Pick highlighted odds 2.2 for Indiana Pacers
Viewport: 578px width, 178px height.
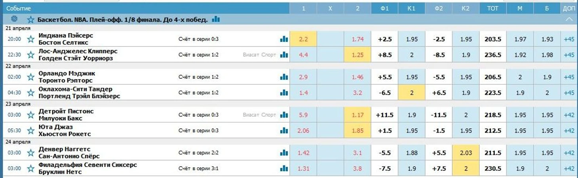pos(303,39)
